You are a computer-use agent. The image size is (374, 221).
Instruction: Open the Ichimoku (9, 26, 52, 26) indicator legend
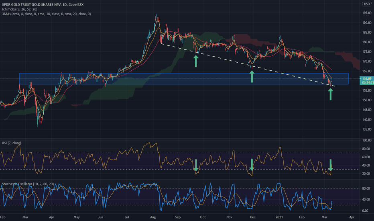(x=20, y=9)
